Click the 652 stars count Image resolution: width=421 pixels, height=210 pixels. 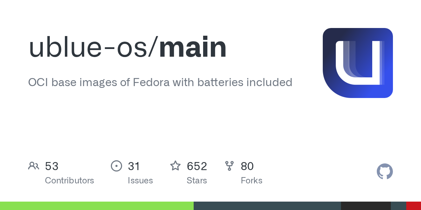coord(197,166)
